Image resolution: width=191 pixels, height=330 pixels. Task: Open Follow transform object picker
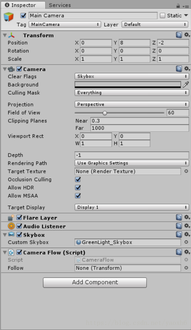click(186, 268)
